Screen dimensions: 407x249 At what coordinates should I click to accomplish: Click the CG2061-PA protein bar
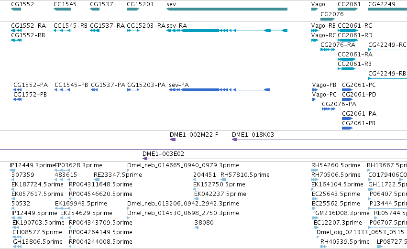[347, 119]
